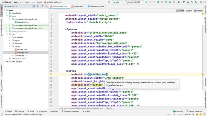The height and width of the screenshot is (116, 207).
Task: Hide the Project panel with minus icon
Action: [47, 6]
